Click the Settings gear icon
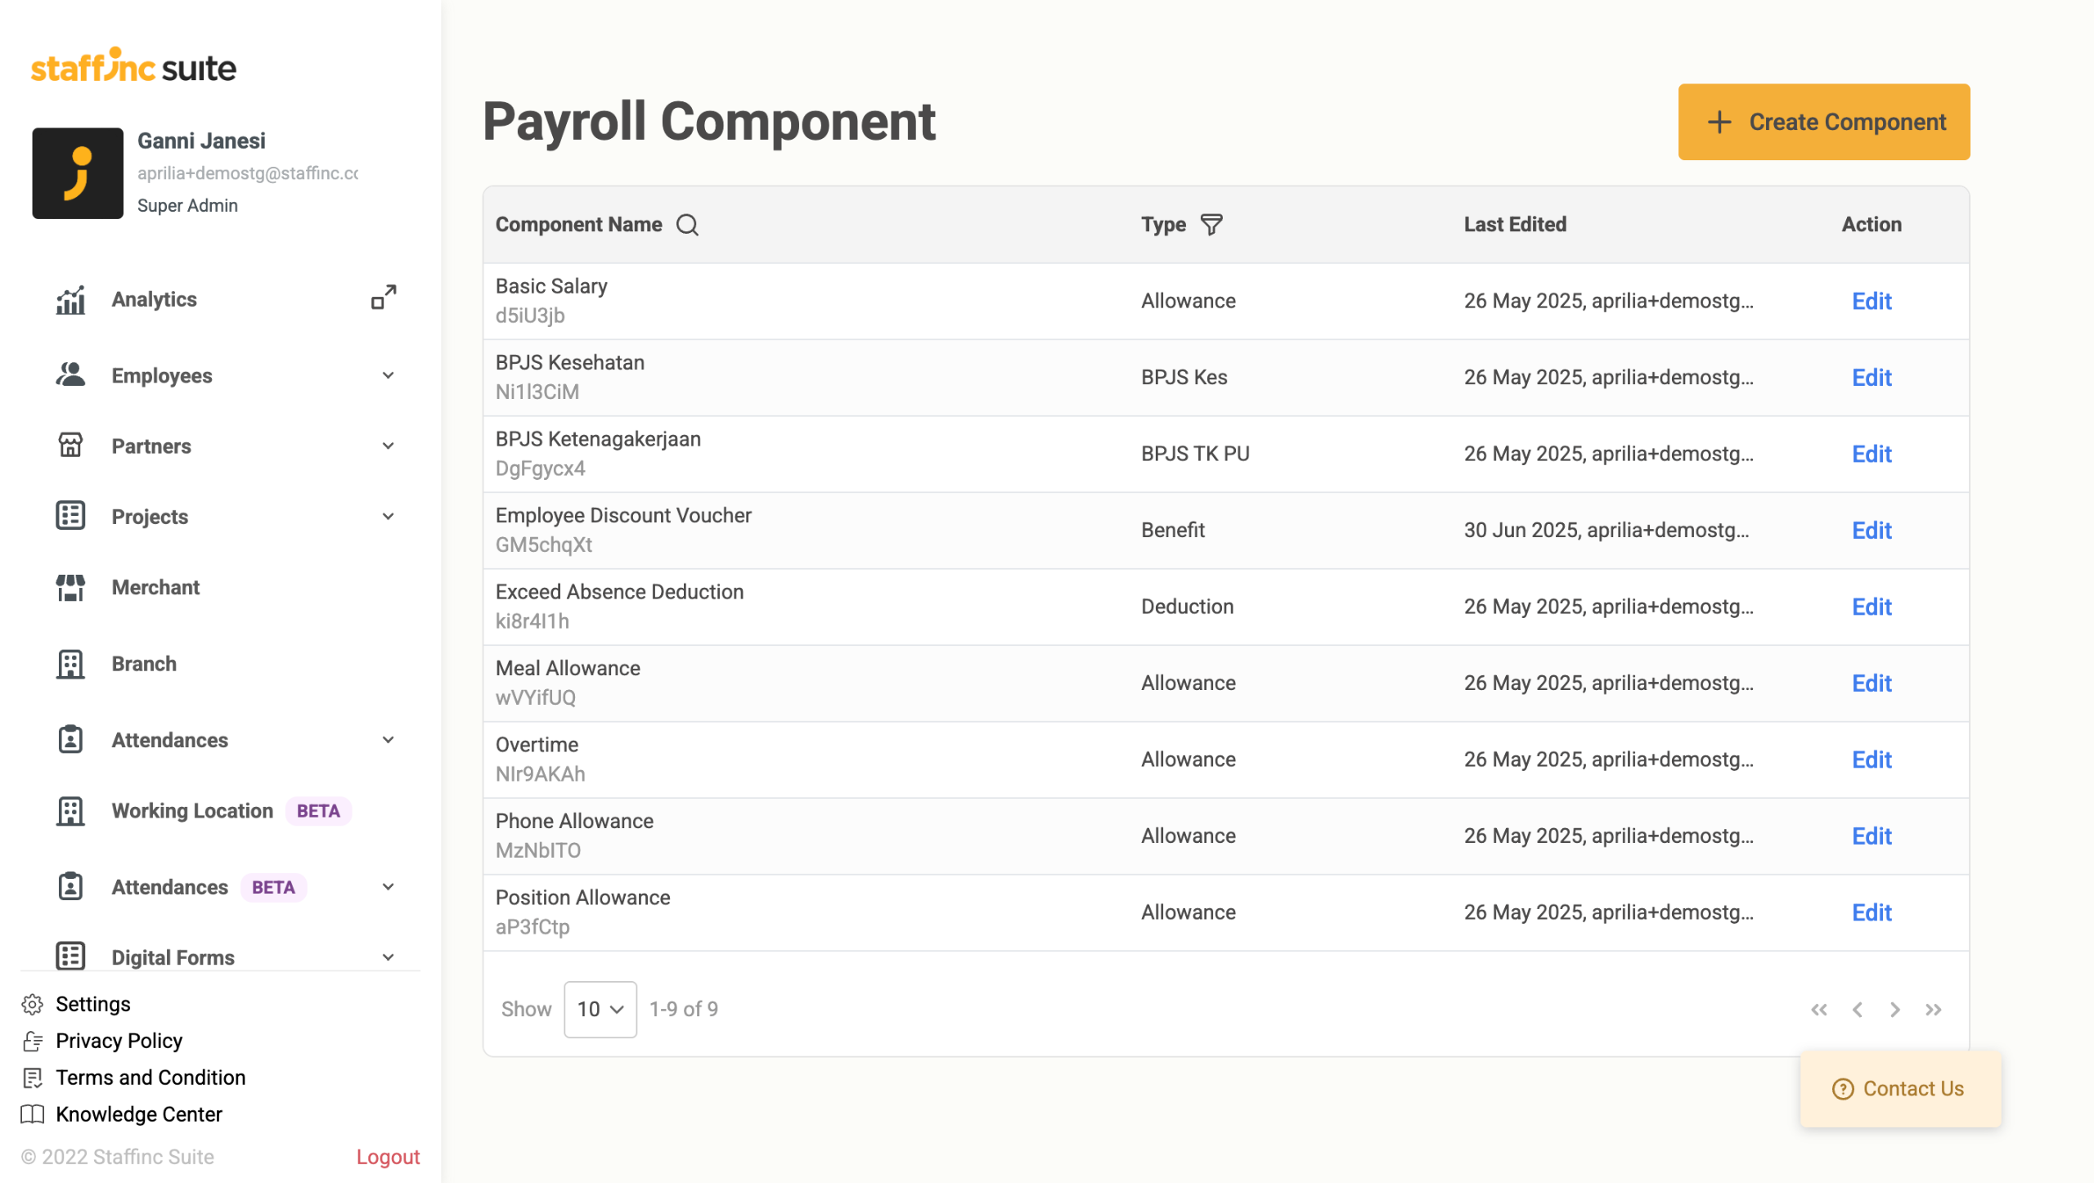The height and width of the screenshot is (1183, 2094). tap(33, 1004)
